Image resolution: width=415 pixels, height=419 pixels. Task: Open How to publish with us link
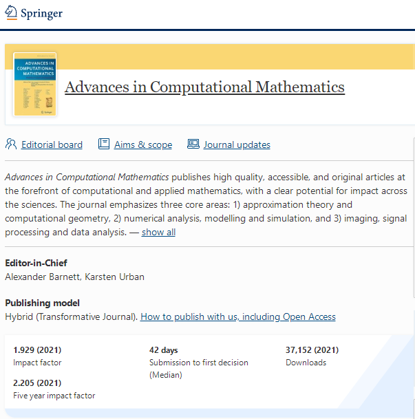pyautogui.click(x=238, y=316)
